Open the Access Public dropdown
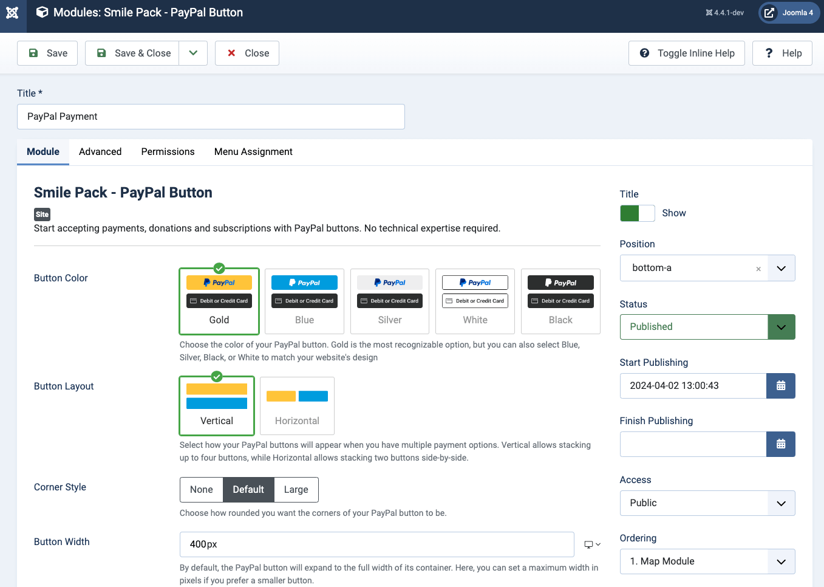Image resolution: width=824 pixels, height=587 pixels. 707,503
